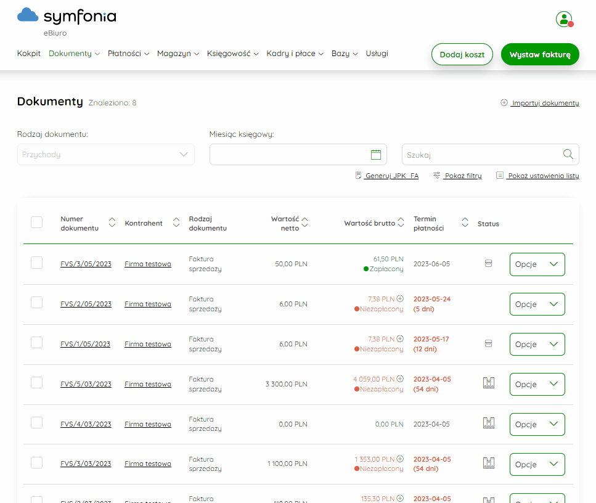Click the magnifier search icon

coord(568,154)
